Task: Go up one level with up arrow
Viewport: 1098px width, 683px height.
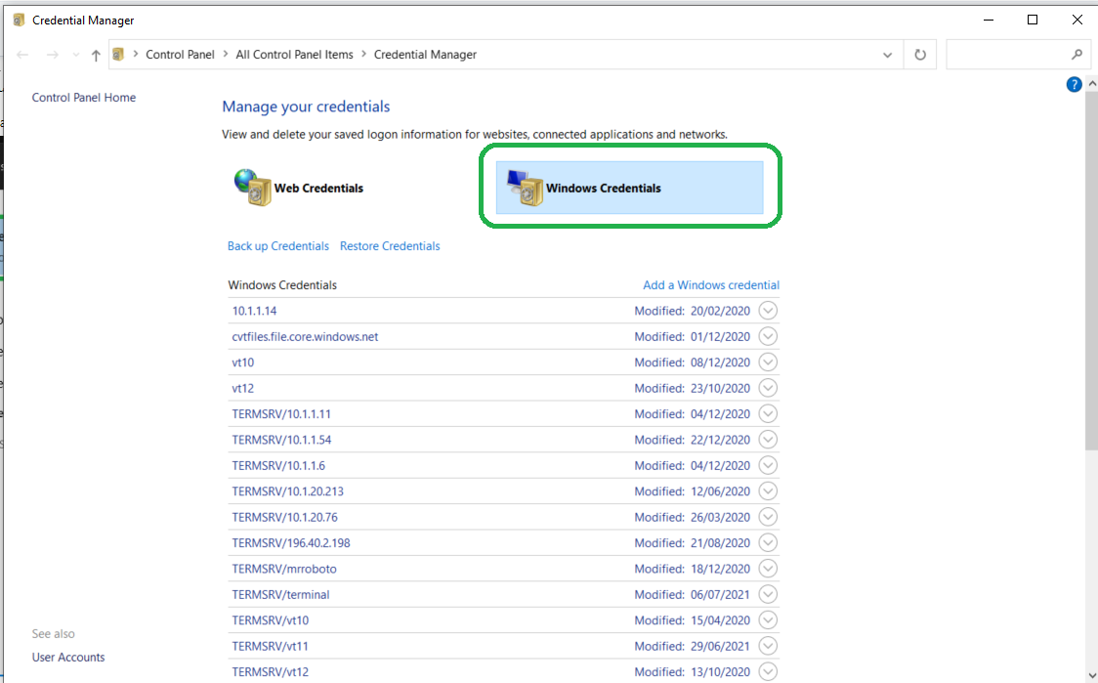Action: (x=96, y=55)
